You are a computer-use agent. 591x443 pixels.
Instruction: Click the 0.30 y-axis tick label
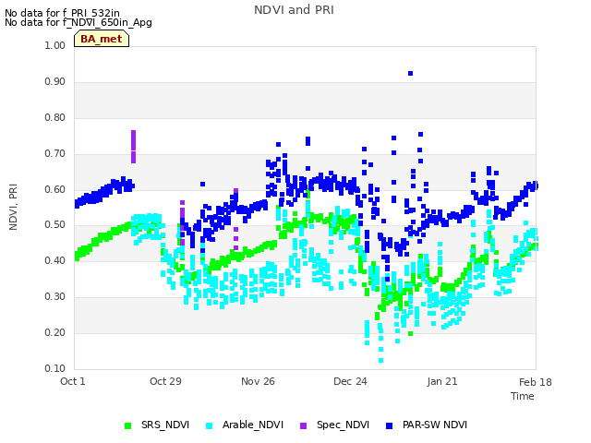tap(55, 297)
